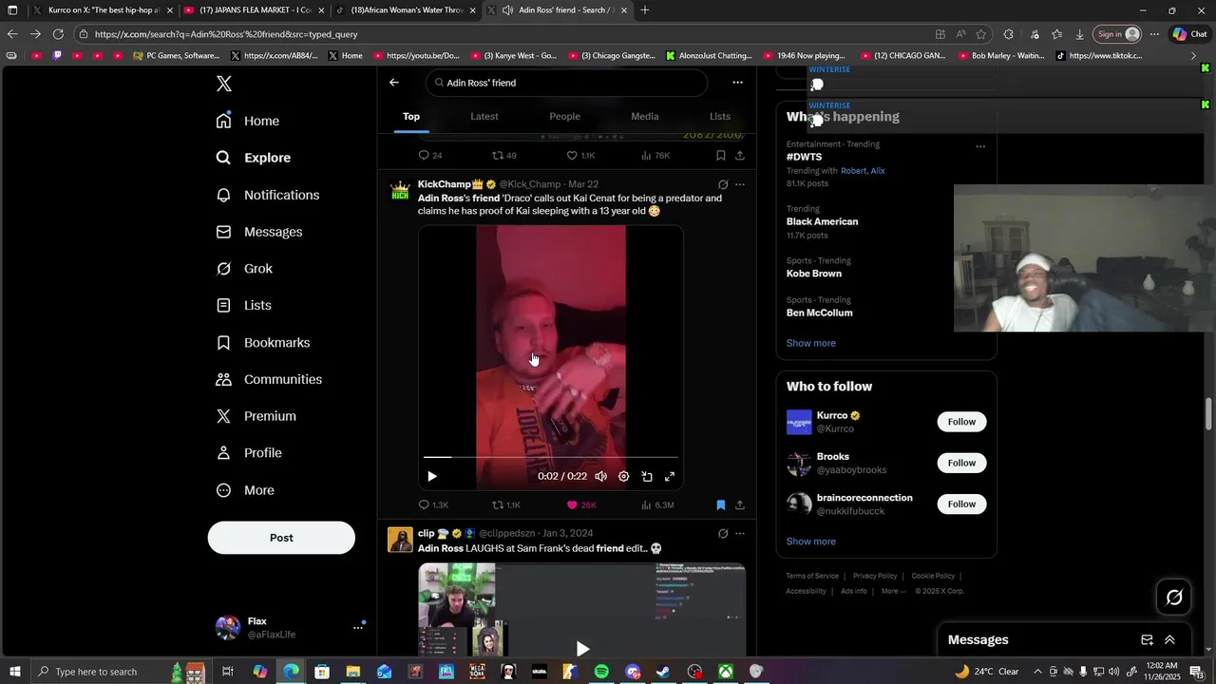
Task: Enter fullscreen on the video
Action: click(x=670, y=477)
